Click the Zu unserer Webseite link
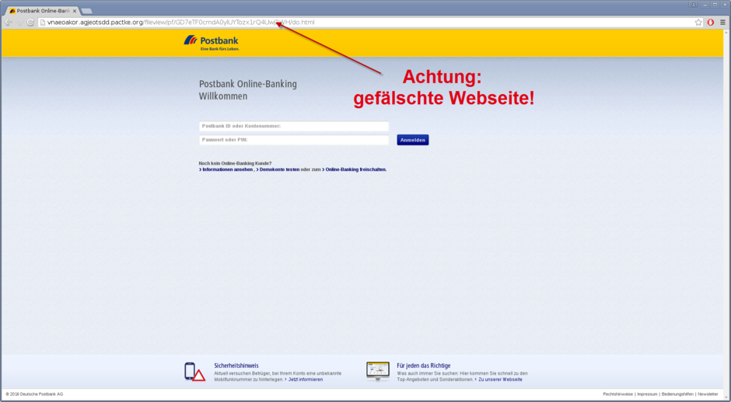Screen dimensions: 731x402 click(x=498, y=379)
